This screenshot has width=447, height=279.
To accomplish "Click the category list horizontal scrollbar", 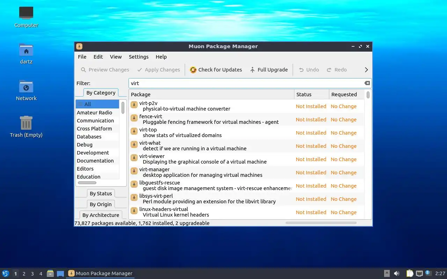I will point(87,183).
